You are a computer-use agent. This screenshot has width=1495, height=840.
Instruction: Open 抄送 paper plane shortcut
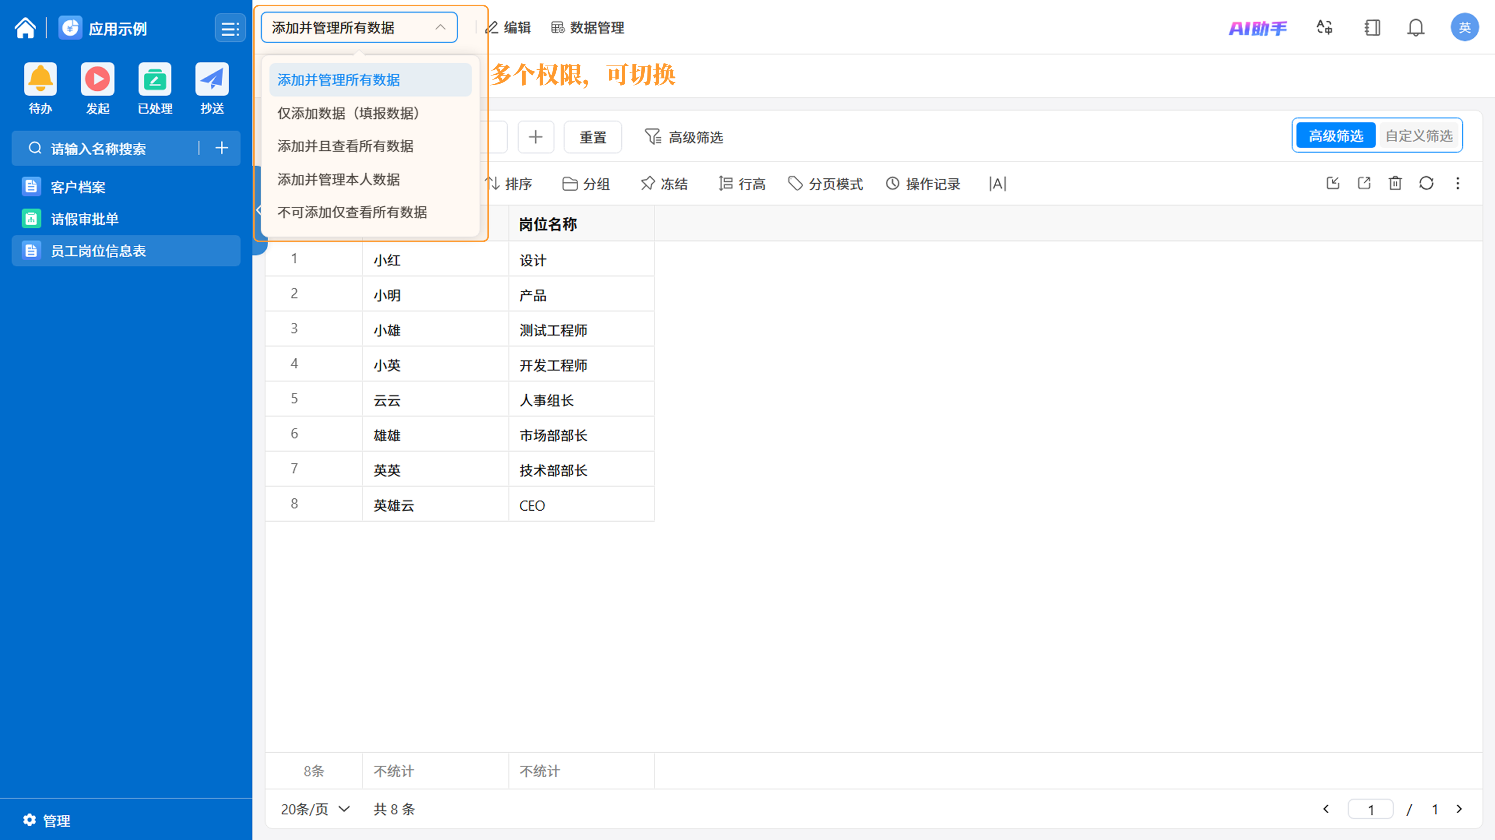coord(212,88)
